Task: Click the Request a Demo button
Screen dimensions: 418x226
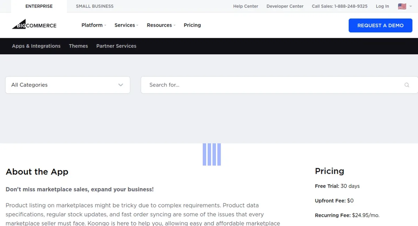Action: click(380, 25)
